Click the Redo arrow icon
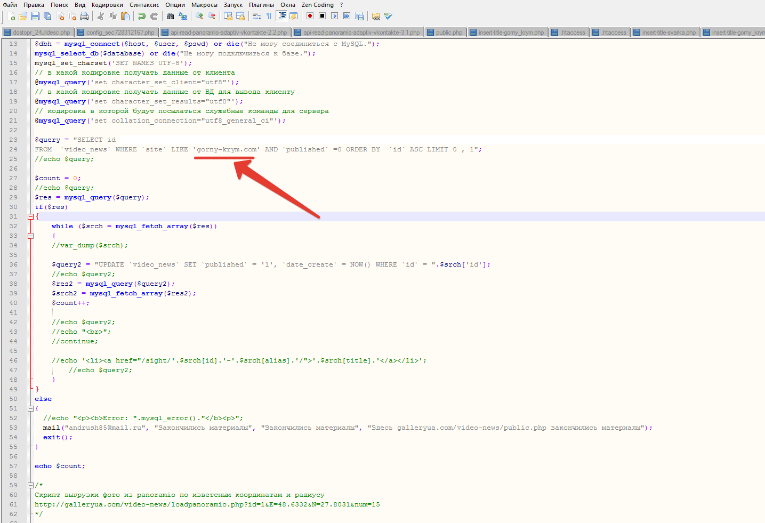The height and width of the screenshot is (523, 765). pos(154,16)
